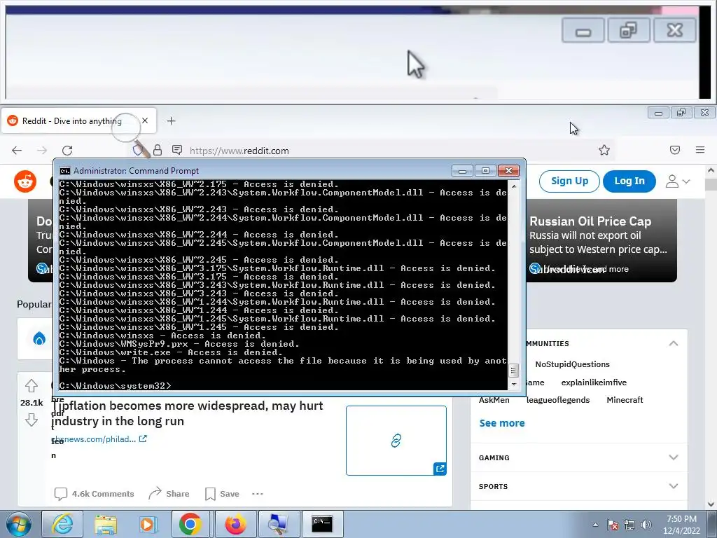Collapse the communities section chevron

(673, 343)
